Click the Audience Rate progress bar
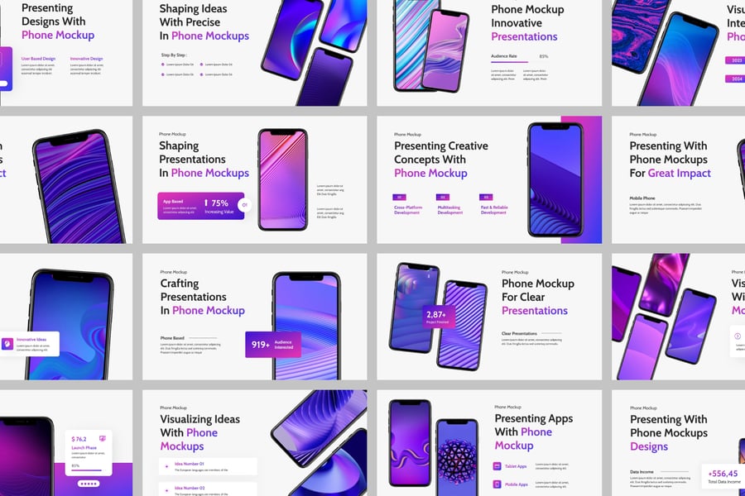The height and width of the screenshot is (496, 745). [x=509, y=62]
